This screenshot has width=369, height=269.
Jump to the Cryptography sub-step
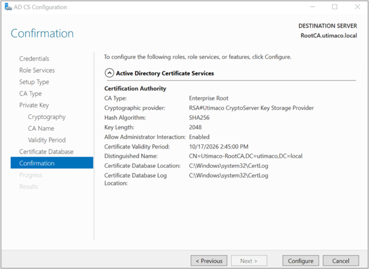[x=47, y=117]
